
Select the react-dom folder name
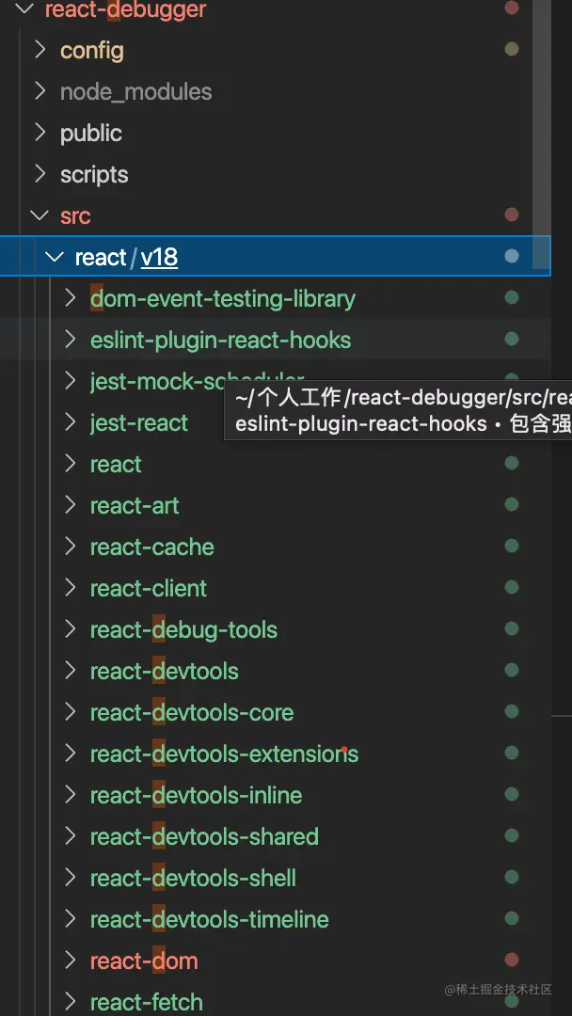tap(144, 960)
